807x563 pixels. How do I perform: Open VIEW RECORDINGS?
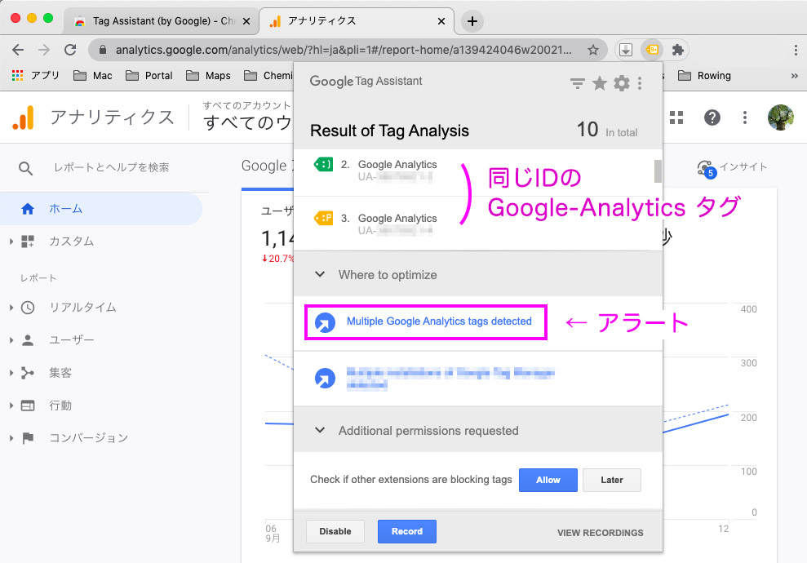(600, 533)
